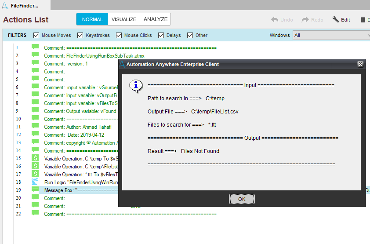Switch to NORMAL view
The height and width of the screenshot is (244, 370).
pos(92,19)
